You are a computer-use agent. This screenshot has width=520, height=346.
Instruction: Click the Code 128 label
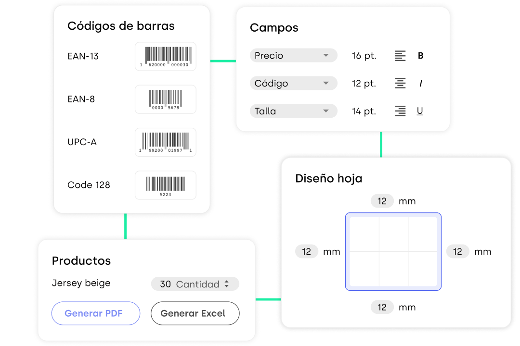point(89,185)
